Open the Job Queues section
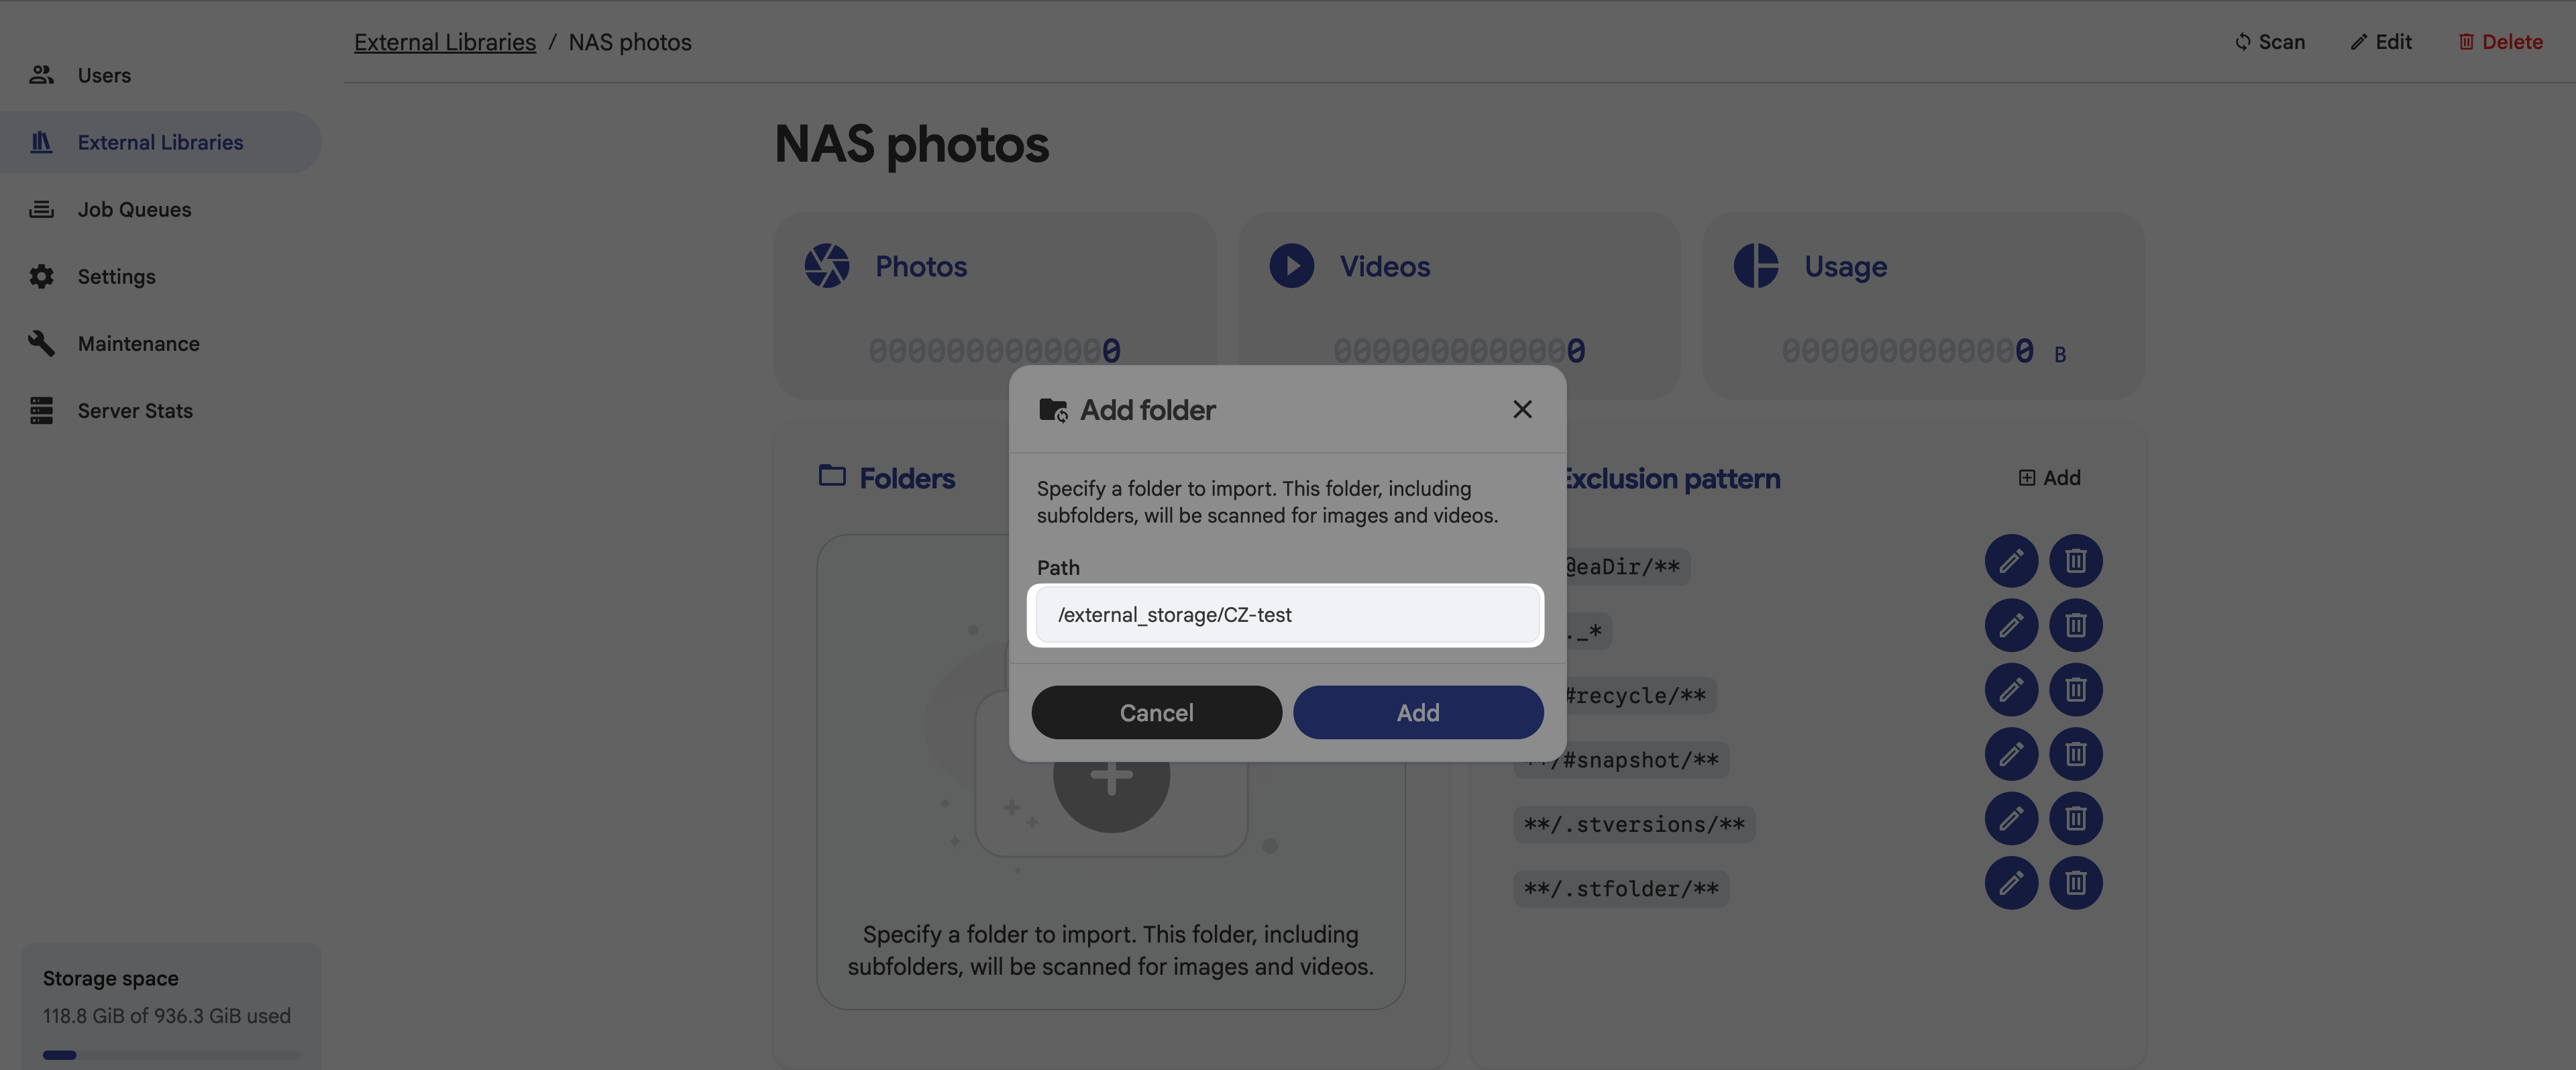2576x1070 pixels. tap(134, 209)
